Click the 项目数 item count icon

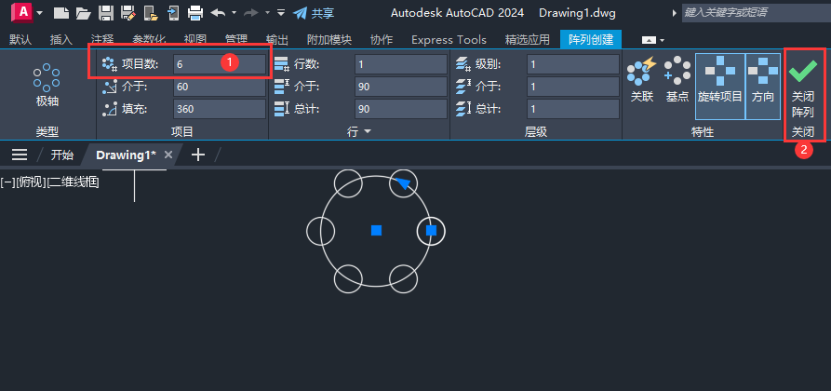point(109,64)
